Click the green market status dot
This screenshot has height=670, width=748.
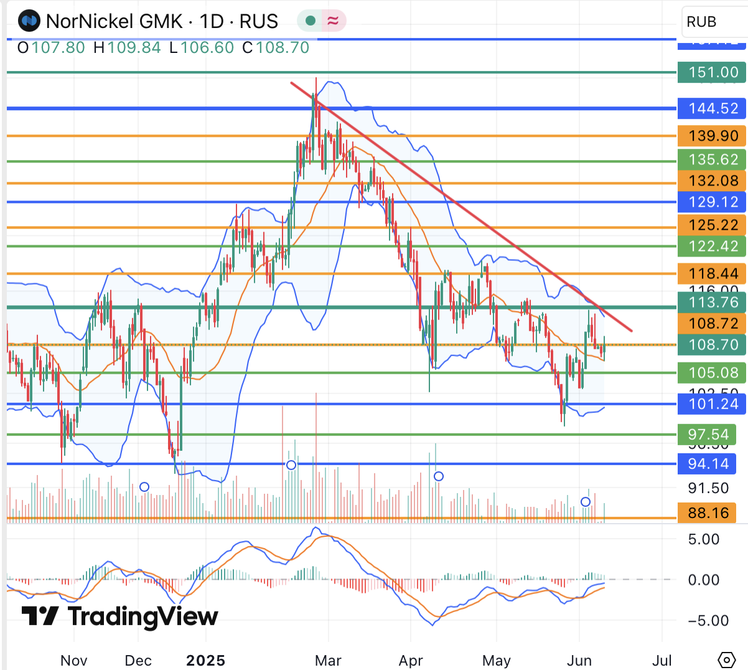pos(311,21)
